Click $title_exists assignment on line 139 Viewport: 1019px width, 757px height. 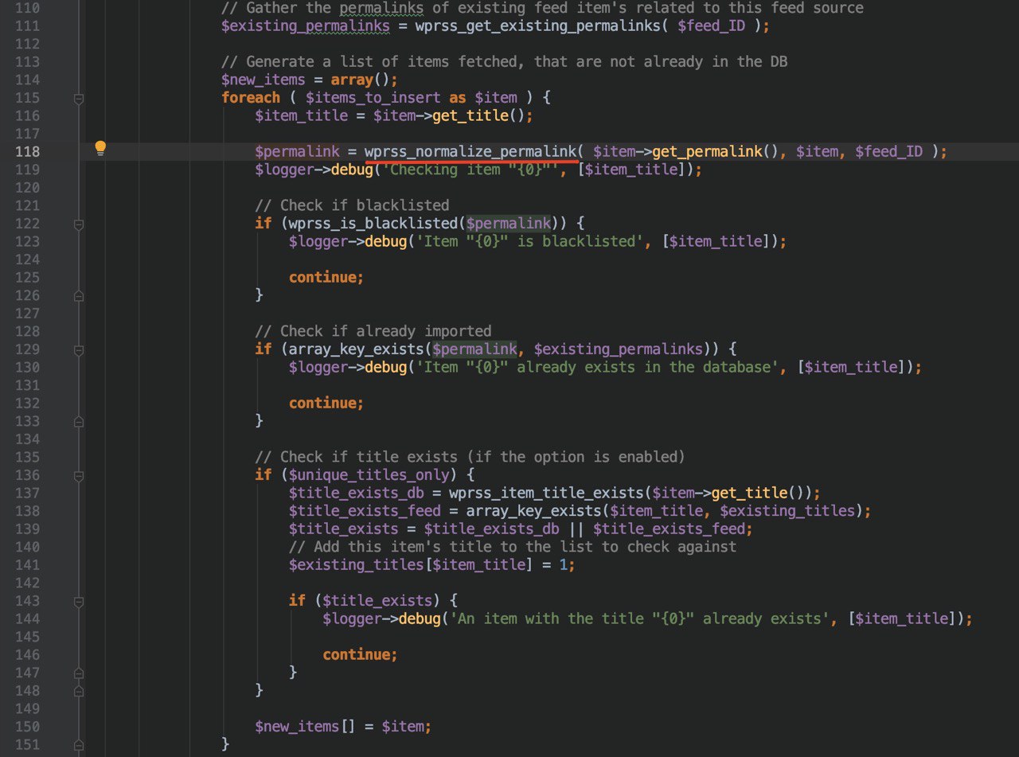(x=343, y=529)
